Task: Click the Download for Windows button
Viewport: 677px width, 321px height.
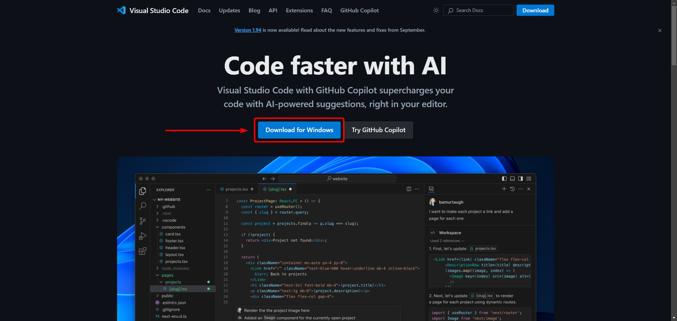Action: 299,130
